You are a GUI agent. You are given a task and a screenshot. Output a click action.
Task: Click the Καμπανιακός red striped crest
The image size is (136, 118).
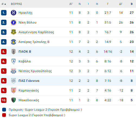pyautogui.click(x=14, y=90)
